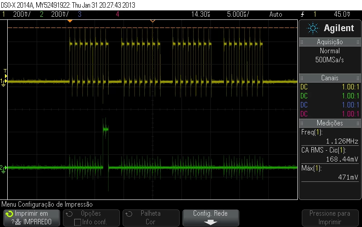Click the 168.44mV RMS value
The image size is (362, 227).
(342, 159)
